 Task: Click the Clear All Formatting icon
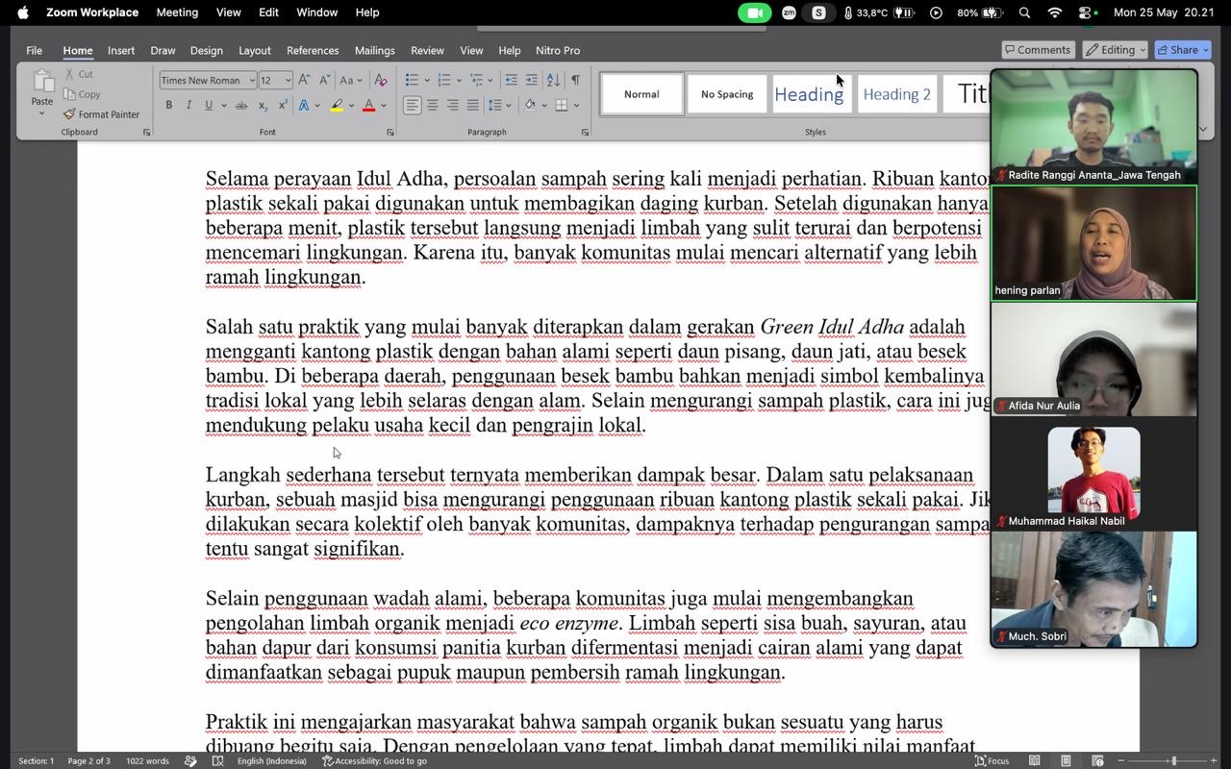pyautogui.click(x=381, y=81)
